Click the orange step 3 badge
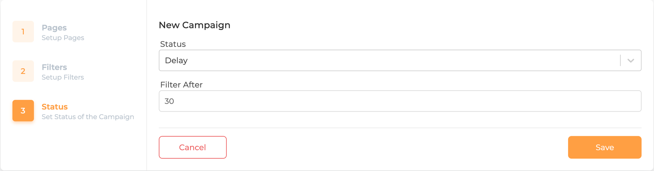Screen dimensions: 654x171 (x=23, y=111)
